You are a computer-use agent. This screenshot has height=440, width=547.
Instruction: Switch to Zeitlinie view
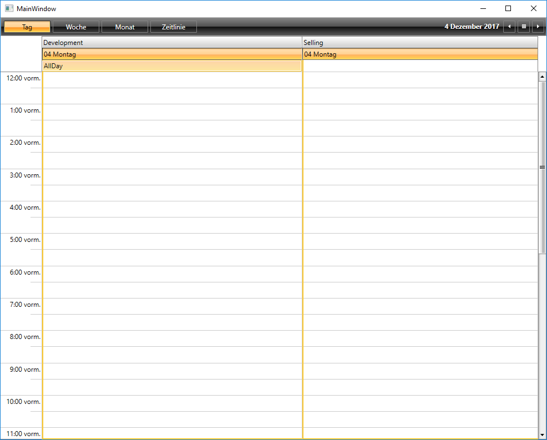point(174,27)
